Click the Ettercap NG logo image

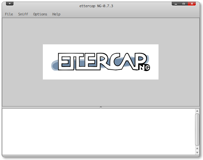click(101, 62)
